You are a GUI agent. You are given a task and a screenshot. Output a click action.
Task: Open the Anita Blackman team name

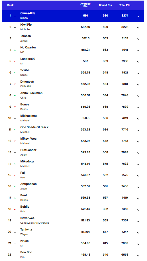click(x=31, y=93)
